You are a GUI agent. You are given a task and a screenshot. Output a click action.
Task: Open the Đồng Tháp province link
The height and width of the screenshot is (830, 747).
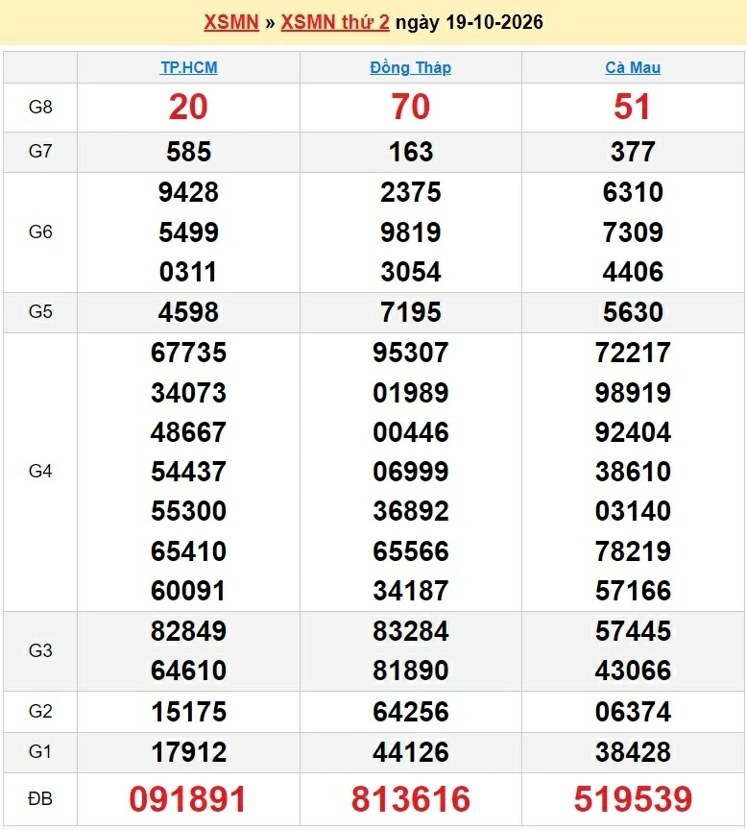(x=411, y=68)
